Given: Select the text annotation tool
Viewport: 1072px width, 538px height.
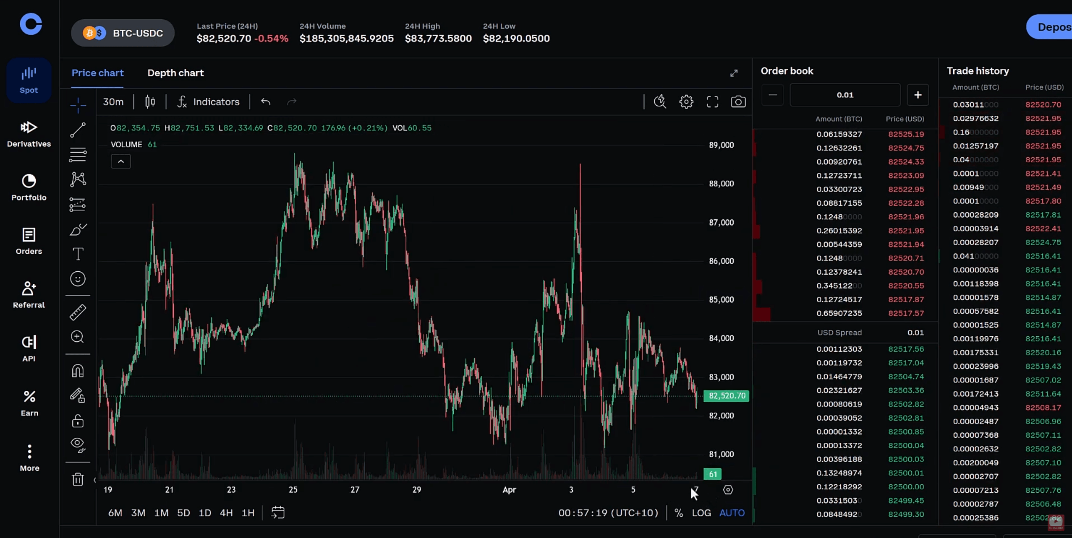Looking at the screenshot, I should (78, 254).
